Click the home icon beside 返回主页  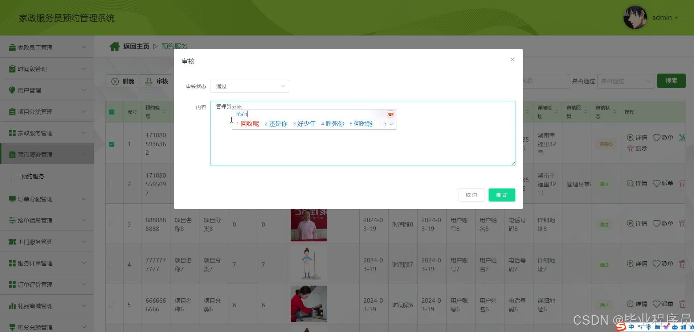pyautogui.click(x=114, y=46)
